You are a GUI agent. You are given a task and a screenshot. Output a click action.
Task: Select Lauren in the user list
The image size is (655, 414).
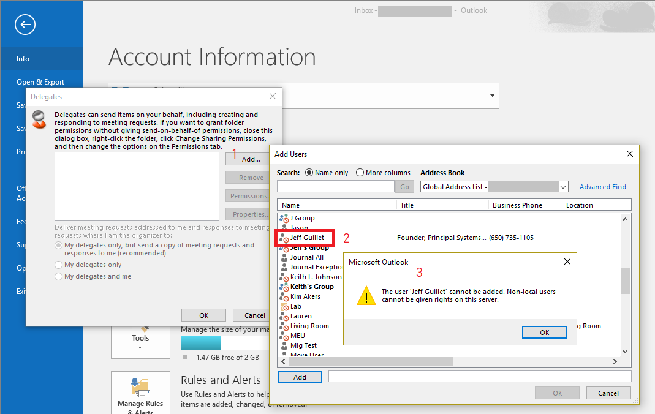301,317
